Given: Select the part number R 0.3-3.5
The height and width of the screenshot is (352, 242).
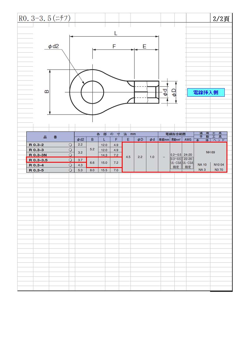Looking at the screenshot, I should coord(38,160).
